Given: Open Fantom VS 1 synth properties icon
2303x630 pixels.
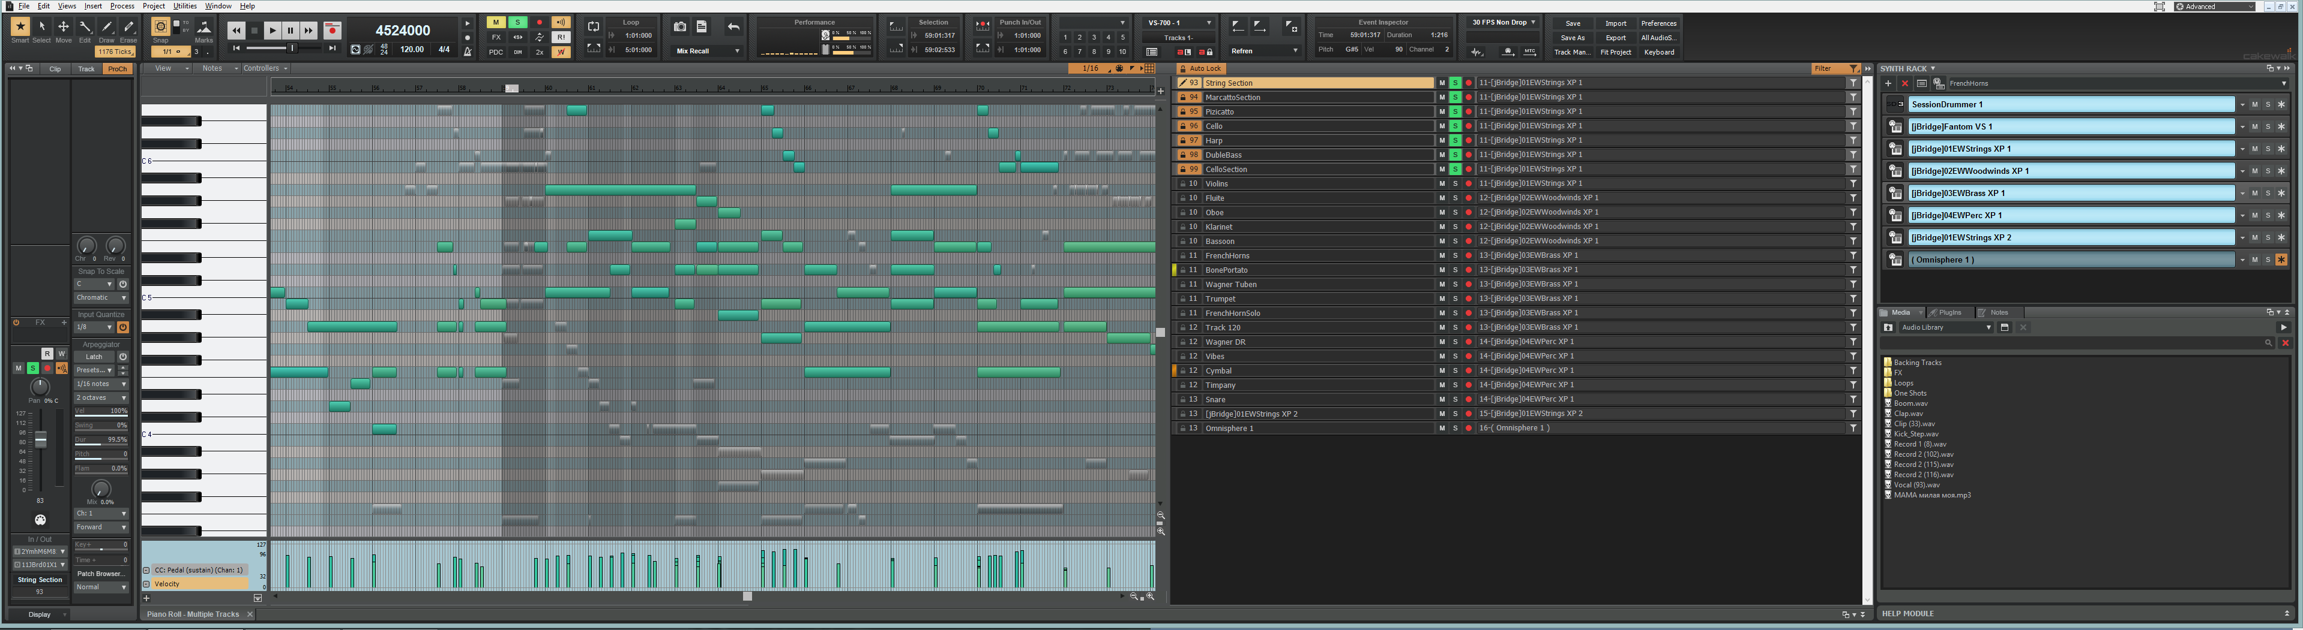Looking at the screenshot, I should [1895, 126].
